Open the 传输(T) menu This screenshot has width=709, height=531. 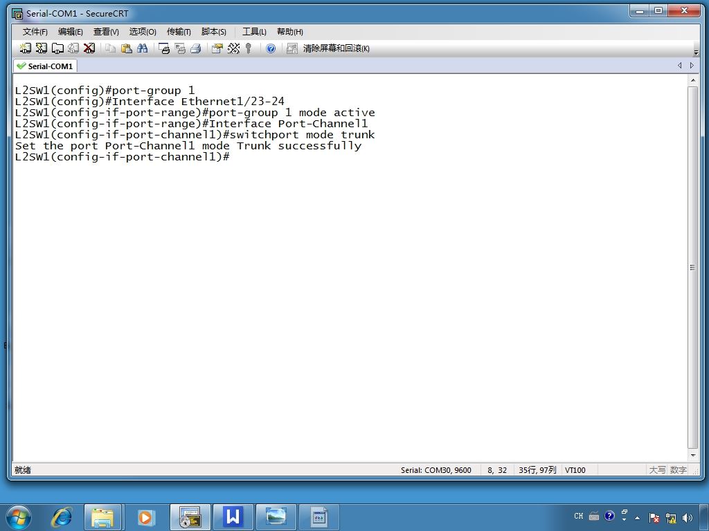179,32
